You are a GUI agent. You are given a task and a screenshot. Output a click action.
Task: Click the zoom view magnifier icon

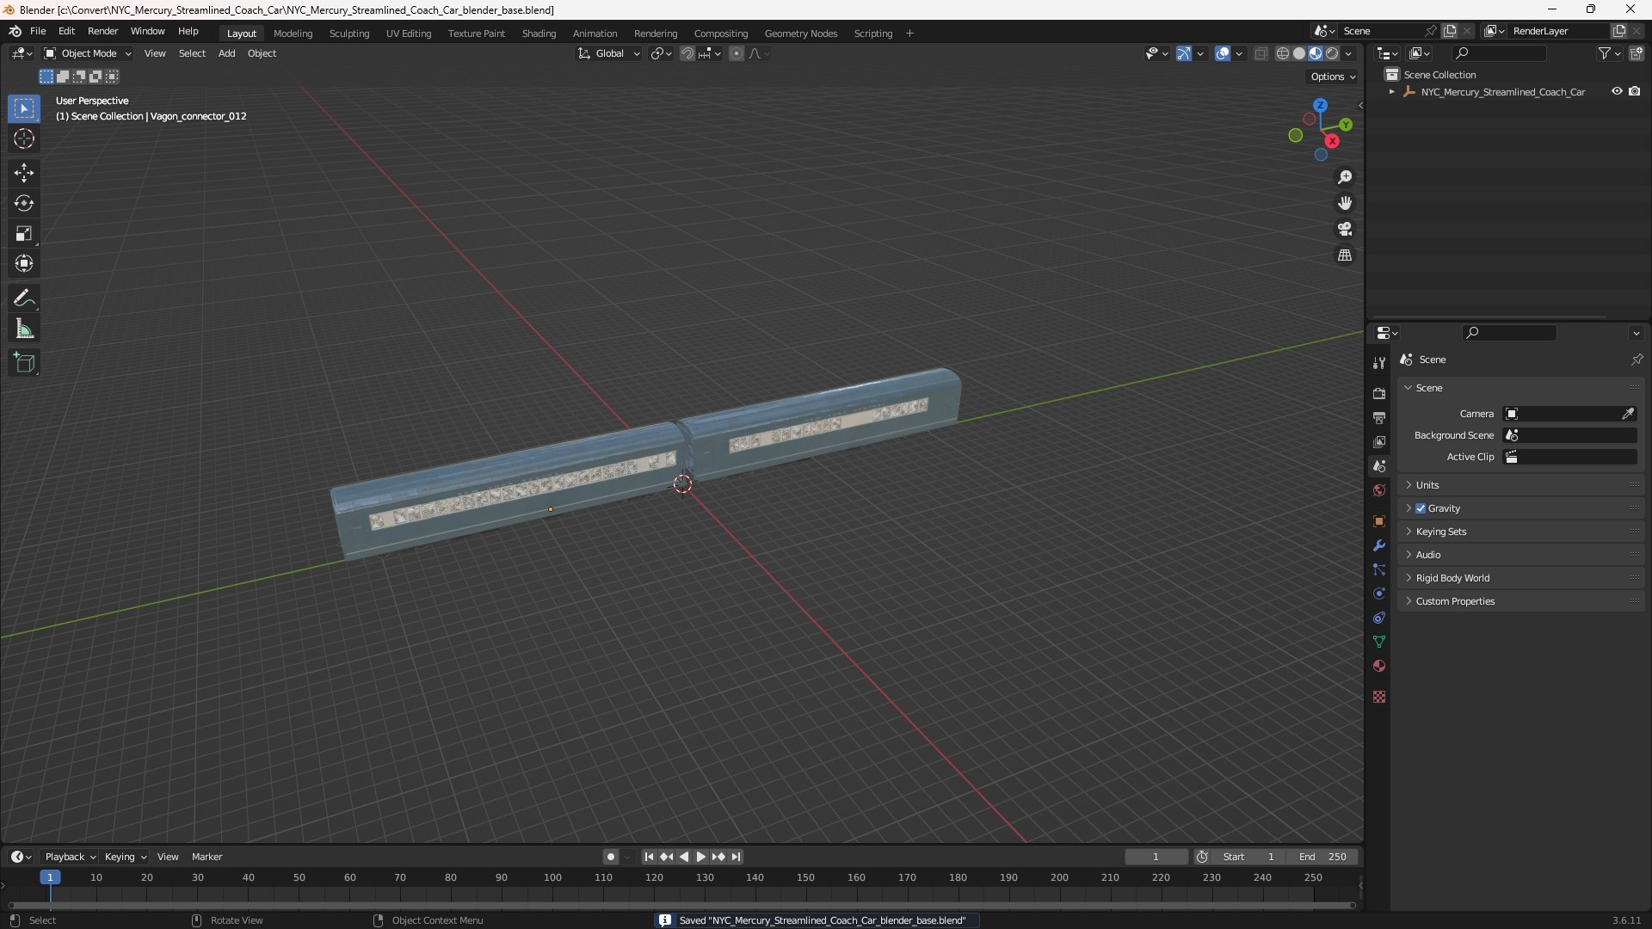[x=1345, y=177]
